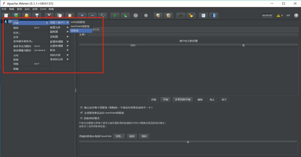
Task: Select 切换 in the context menu
Action: pos(30,64)
